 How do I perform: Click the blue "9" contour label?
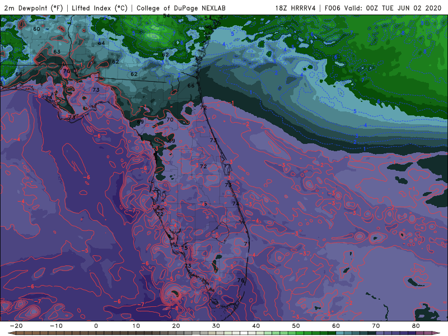(422, 23)
